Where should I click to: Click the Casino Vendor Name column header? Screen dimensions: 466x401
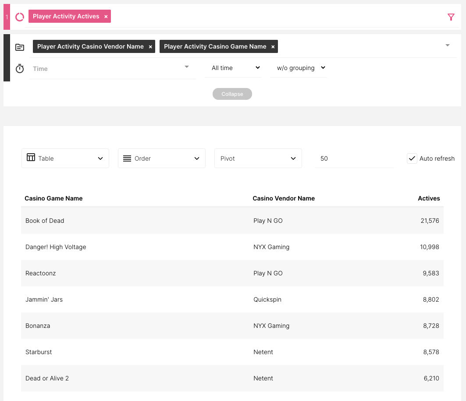(284, 198)
